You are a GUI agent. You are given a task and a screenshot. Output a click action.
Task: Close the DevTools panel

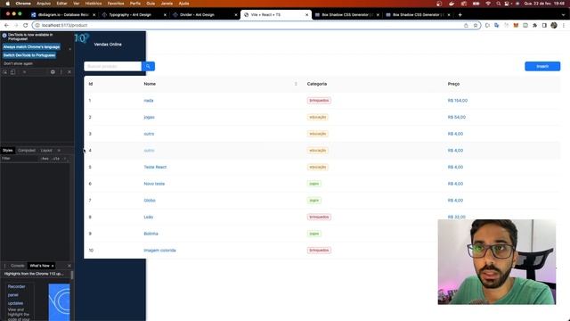69,72
